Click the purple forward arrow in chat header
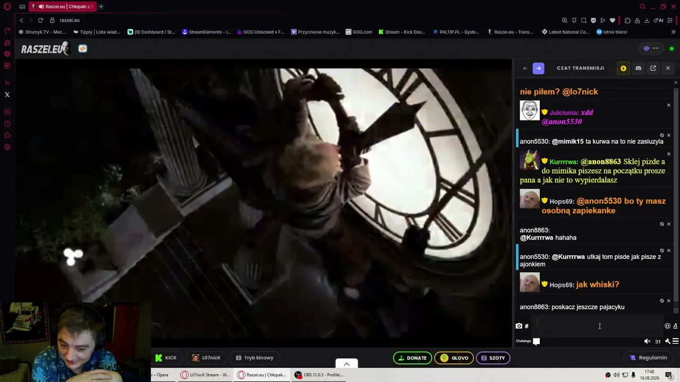Image resolution: width=680 pixels, height=382 pixels. [x=538, y=68]
